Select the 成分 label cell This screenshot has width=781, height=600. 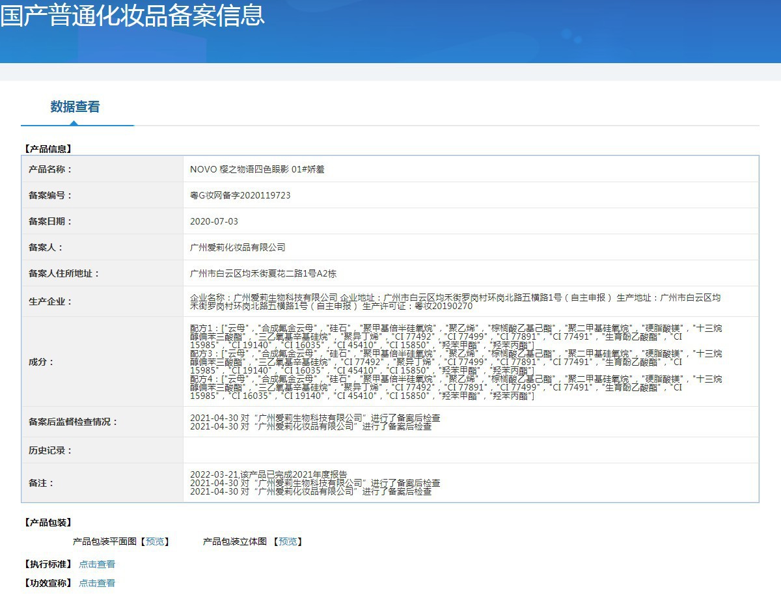[103, 362]
